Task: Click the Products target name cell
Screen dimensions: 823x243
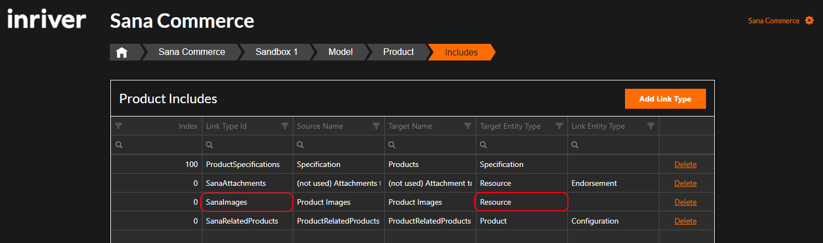Action: coord(430,164)
